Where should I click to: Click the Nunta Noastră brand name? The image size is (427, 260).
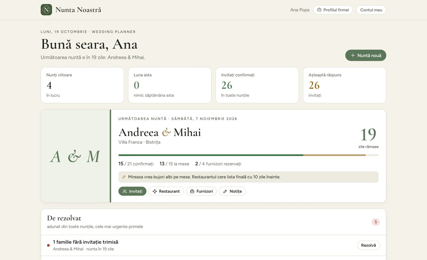click(78, 10)
